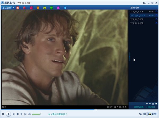Open settings with the gear icon

(x=21, y=114)
